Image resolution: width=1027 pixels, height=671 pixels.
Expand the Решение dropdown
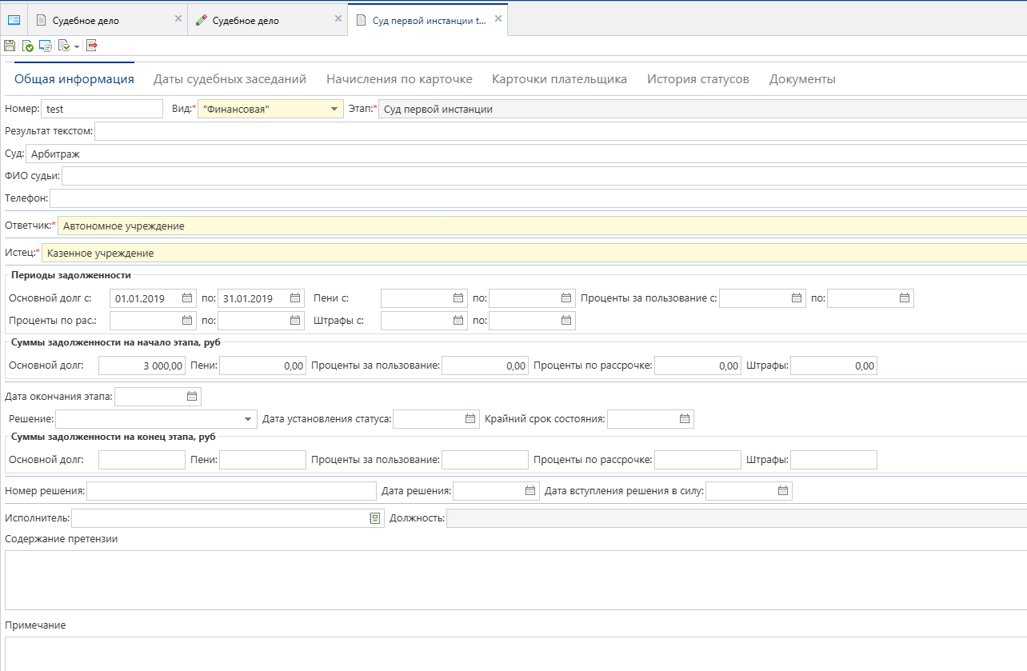tap(247, 419)
